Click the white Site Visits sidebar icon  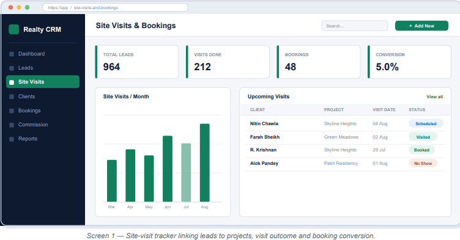click(x=12, y=82)
